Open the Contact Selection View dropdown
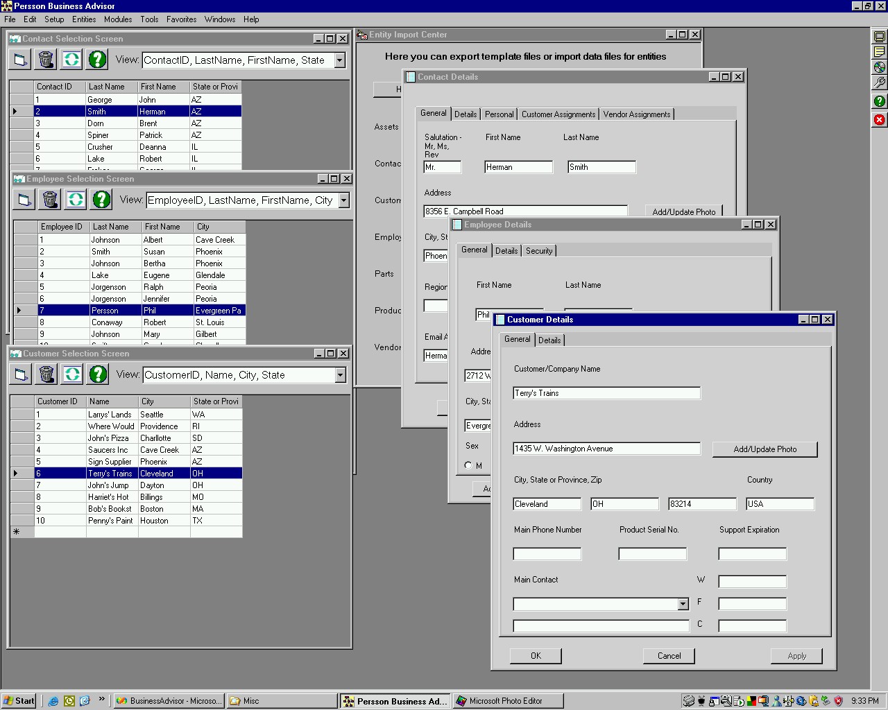The image size is (888, 710). tap(339, 60)
